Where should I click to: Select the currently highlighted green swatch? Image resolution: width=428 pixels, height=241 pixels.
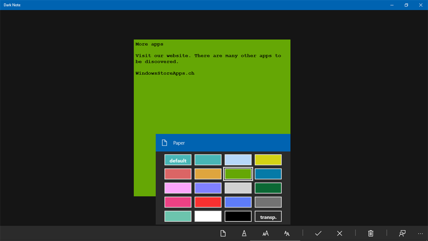point(238,174)
